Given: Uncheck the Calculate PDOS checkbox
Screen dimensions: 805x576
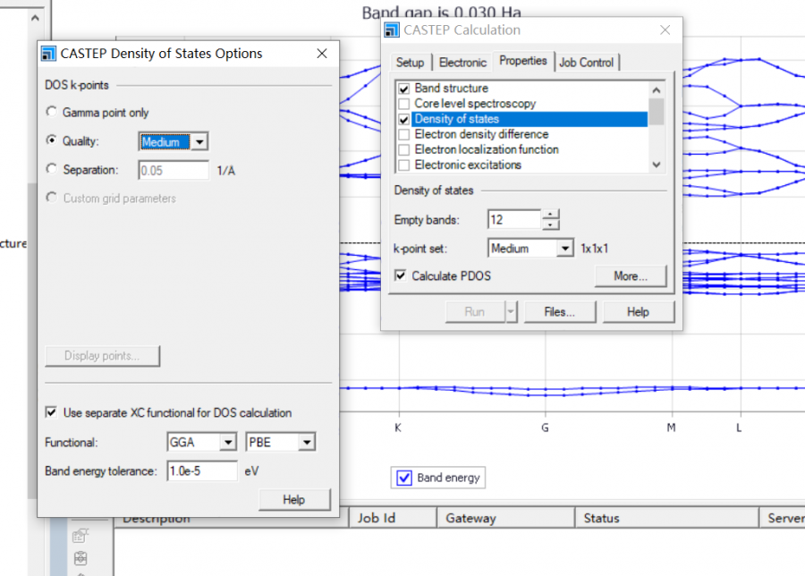Looking at the screenshot, I should point(401,276).
